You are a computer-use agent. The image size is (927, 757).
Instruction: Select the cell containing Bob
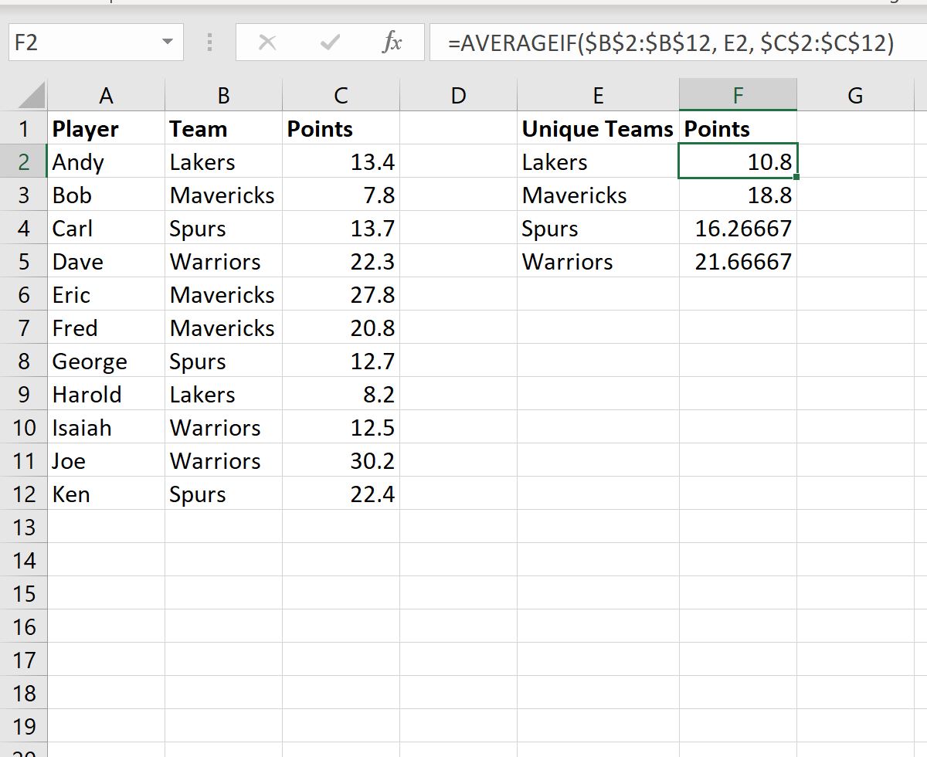point(106,195)
